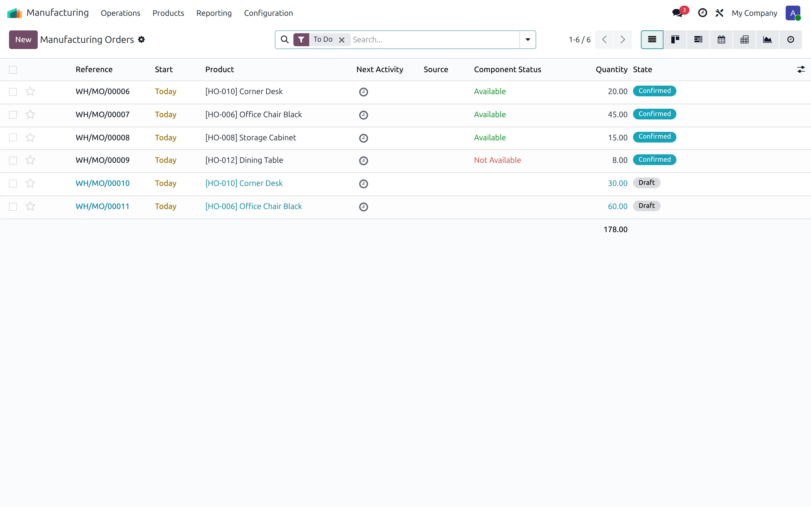Click the Storage Cabinet product cell

[251, 137]
